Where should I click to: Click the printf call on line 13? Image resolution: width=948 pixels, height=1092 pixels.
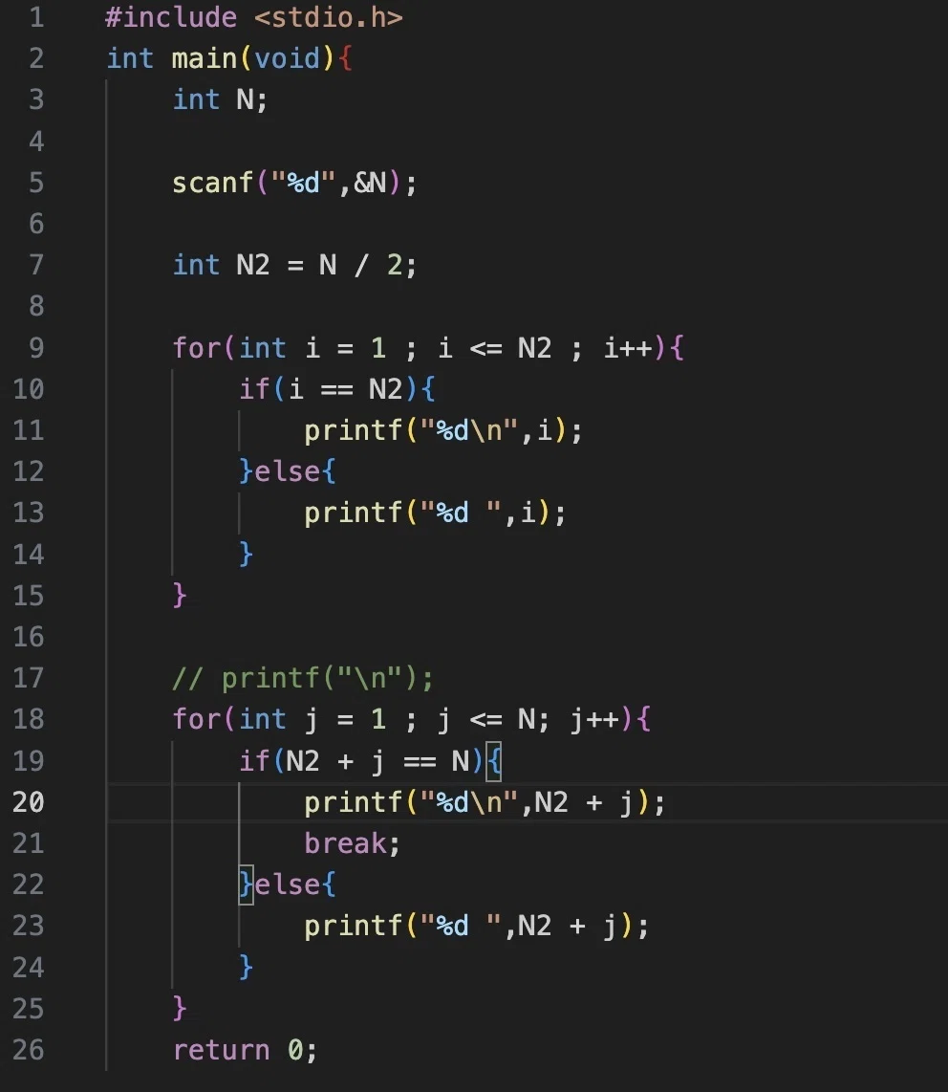pos(435,513)
